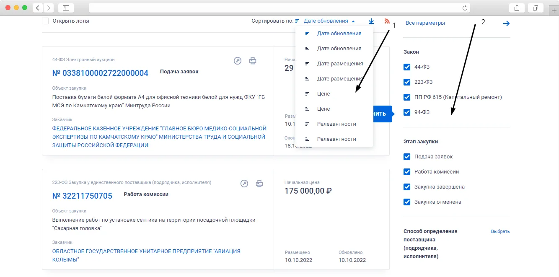Select the first Релевантности sort option
This screenshot has height=277, width=559.
tap(334, 124)
